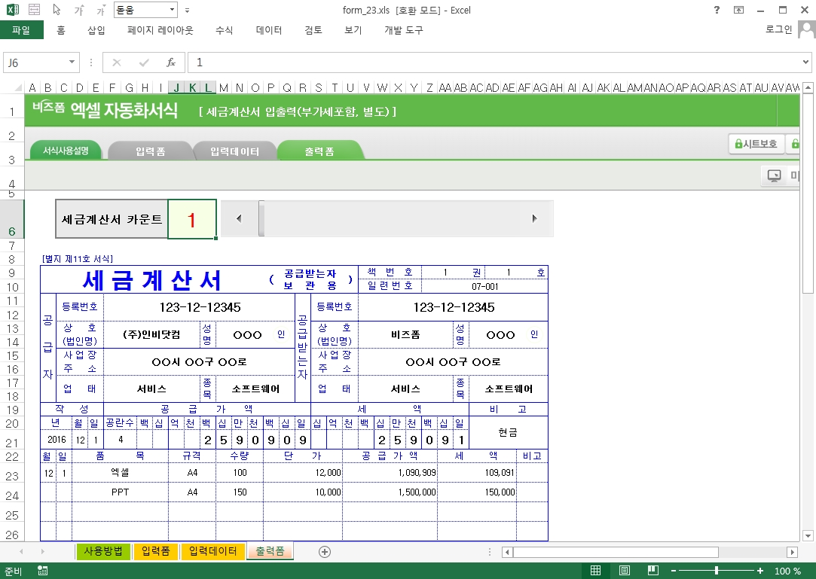The image size is (816, 579).
Task: Click the zoom slider handle
Action: click(716, 571)
